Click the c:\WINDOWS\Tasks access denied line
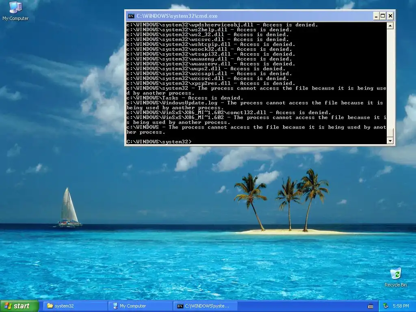The image size is (416, 312). click(x=185, y=98)
